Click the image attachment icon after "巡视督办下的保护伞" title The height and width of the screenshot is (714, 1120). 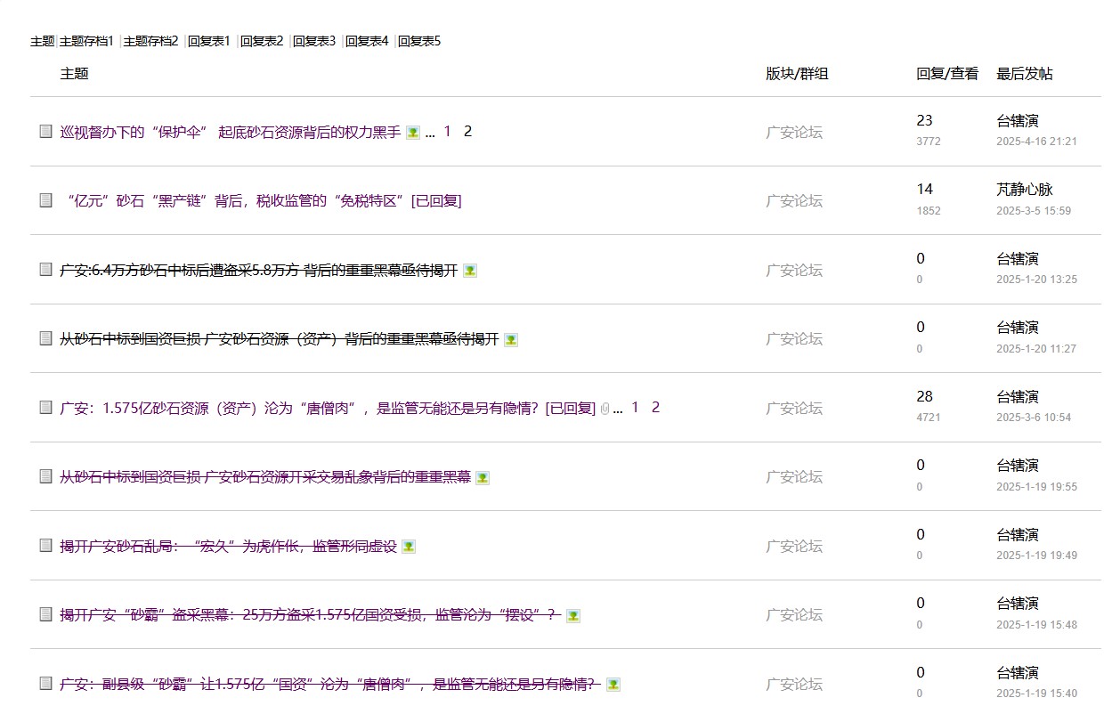(x=413, y=133)
